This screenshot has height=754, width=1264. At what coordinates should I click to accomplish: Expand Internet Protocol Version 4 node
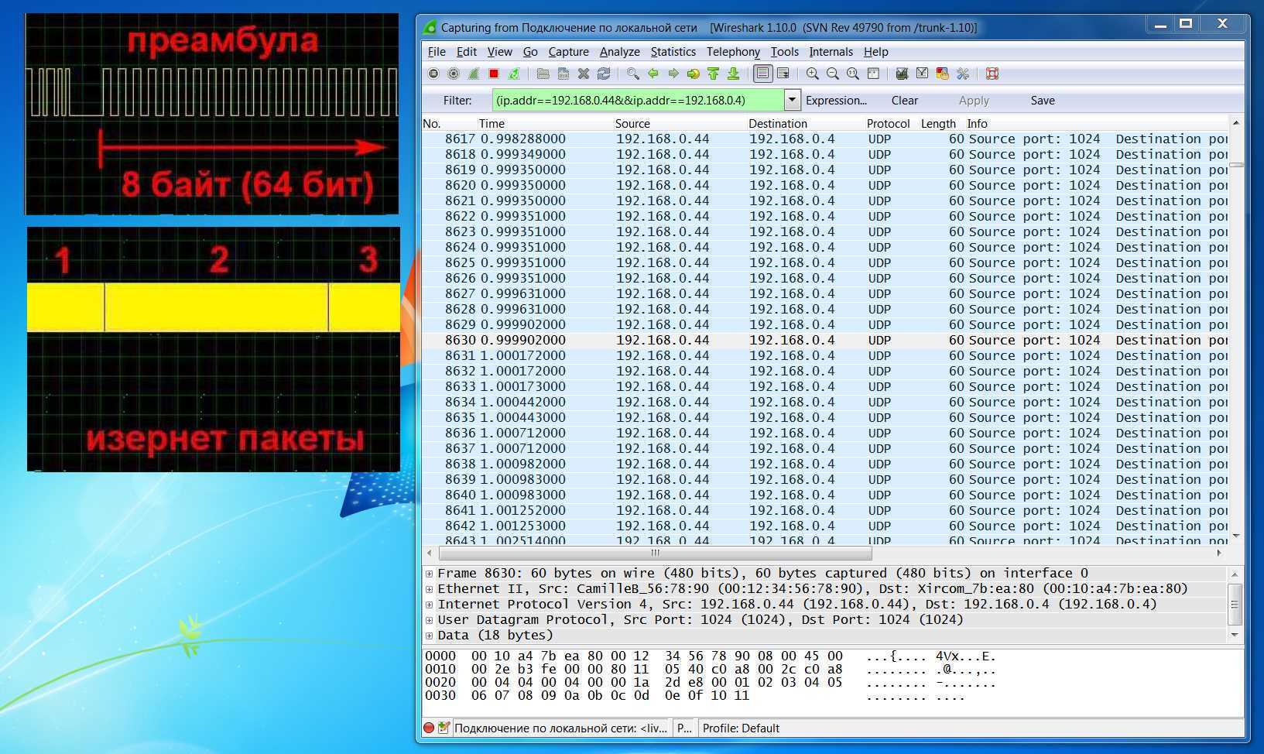[429, 605]
